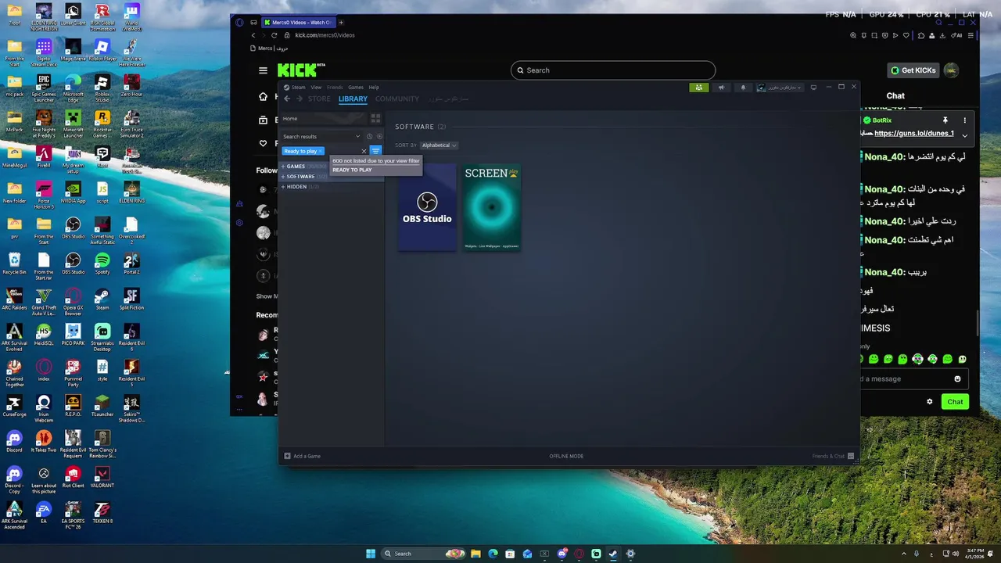Click the play-ready circle icon beside clock in Steam
Viewport: 1001px width, 563px height.
pos(379,136)
